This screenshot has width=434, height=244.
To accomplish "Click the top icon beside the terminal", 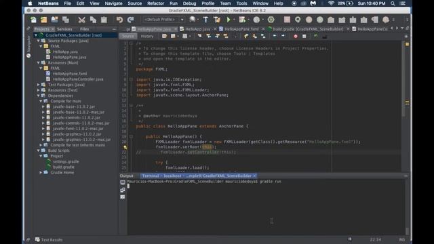I will click(123, 182).
